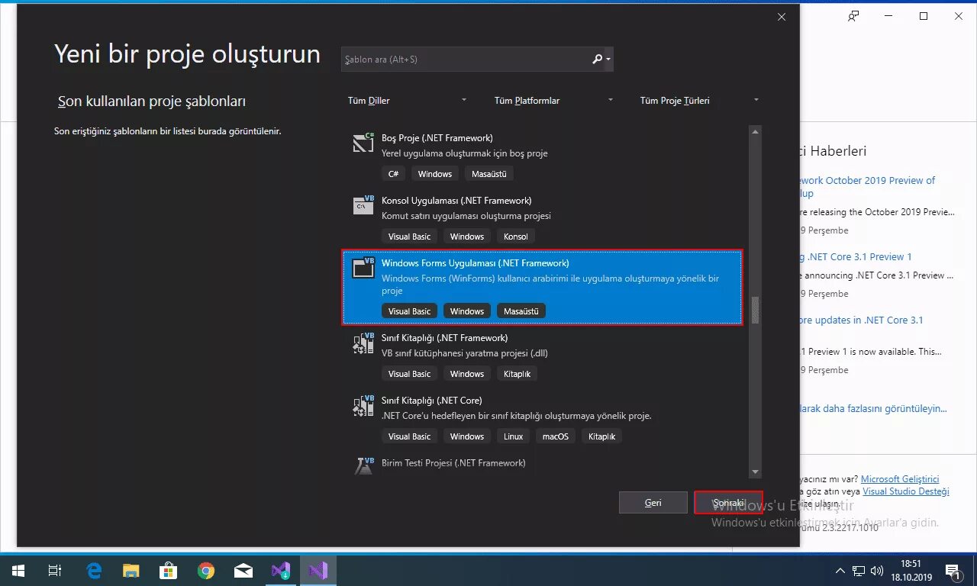This screenshot has height=586, width=977.
Task: Select Sınıf Kitaplığı (.NET Framework) template
Action: (542, 356)
